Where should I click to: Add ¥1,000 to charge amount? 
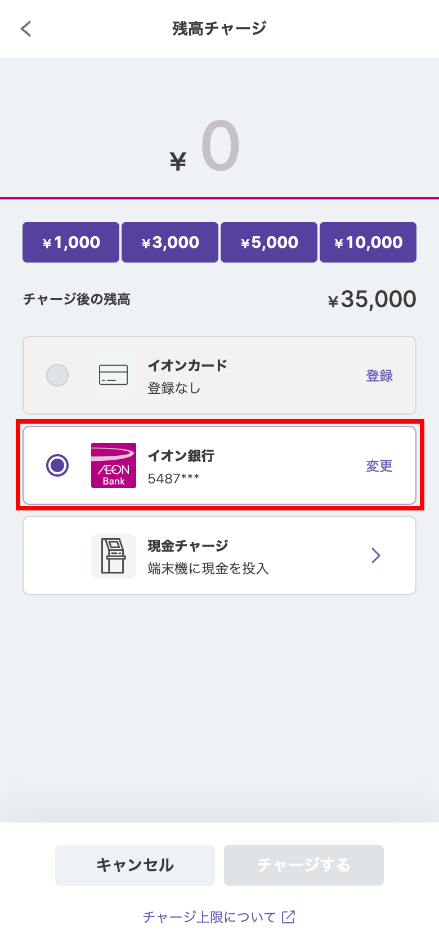coord(71,242)
